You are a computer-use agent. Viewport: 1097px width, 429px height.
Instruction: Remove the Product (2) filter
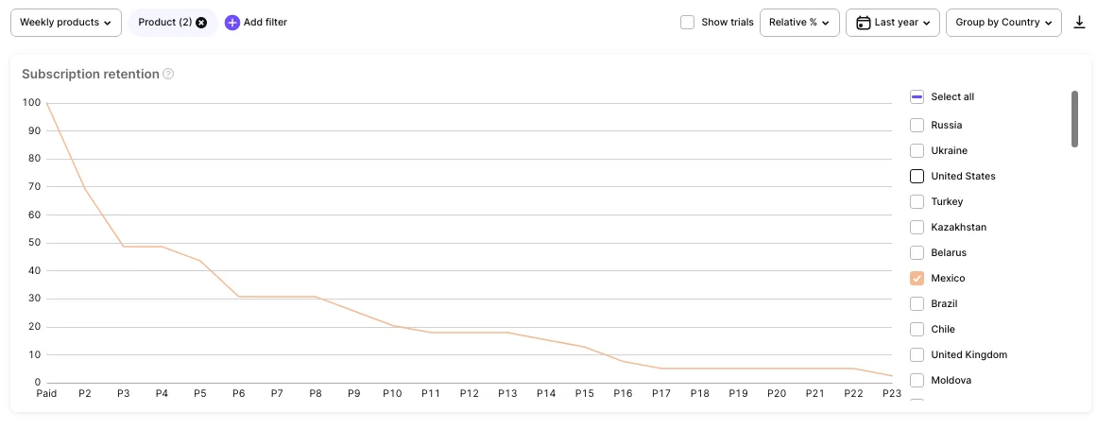coord(201,23)
